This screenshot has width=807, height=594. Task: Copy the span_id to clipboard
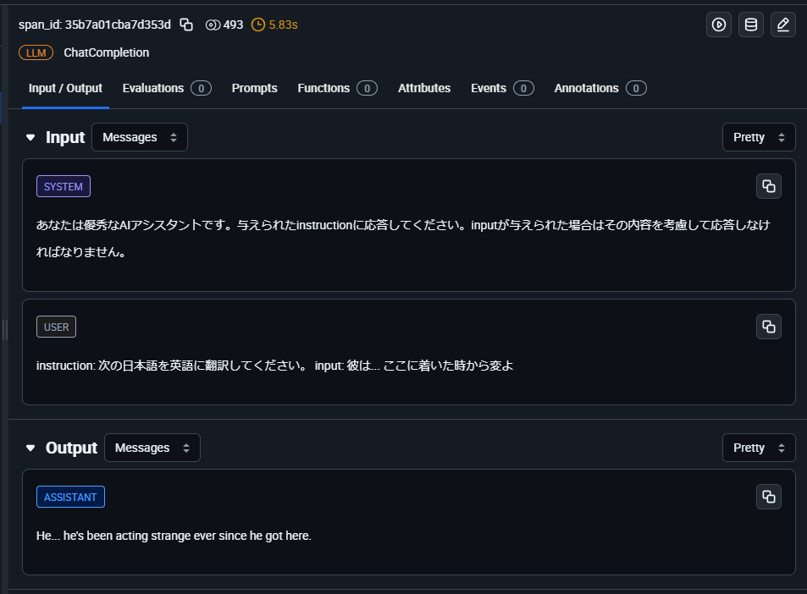pyautogui.click(x=186, y=25)
